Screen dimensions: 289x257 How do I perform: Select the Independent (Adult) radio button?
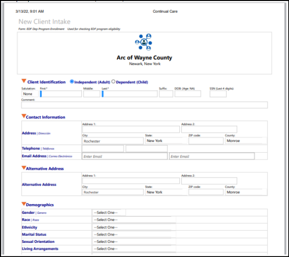72,82
